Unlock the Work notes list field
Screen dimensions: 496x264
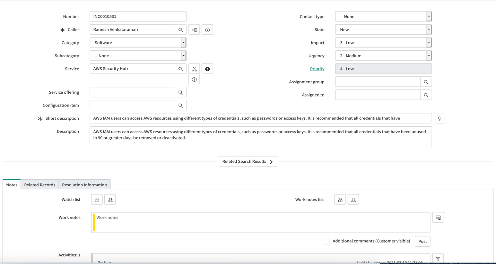tap(340, 199)
